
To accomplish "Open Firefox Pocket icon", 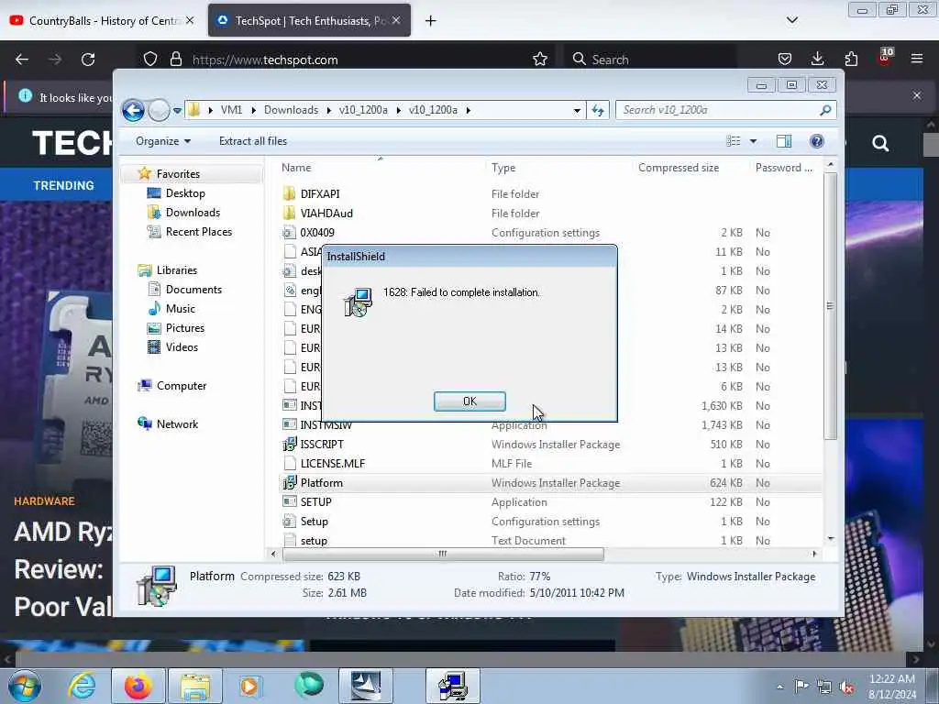I will coord(785,59).
